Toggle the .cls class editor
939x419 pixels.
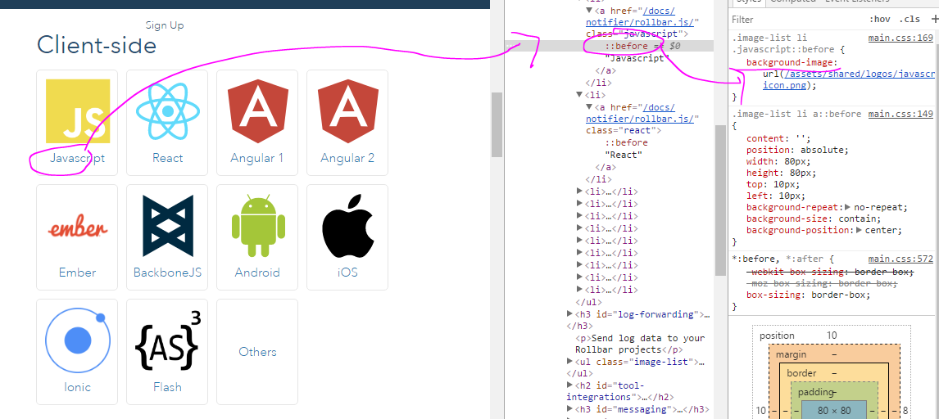[910, 19]
